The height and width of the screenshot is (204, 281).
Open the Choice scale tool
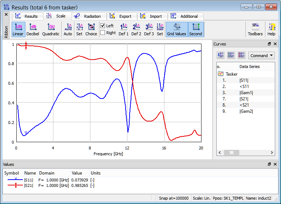pyautogui.click(x=91, y=29)
